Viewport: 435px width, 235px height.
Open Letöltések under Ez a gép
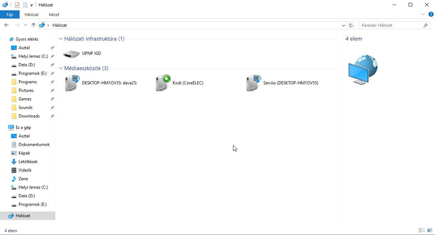28,162
